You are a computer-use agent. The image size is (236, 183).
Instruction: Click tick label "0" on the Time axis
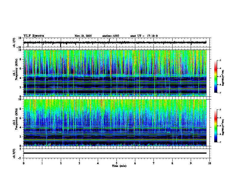tap(24, 163)
